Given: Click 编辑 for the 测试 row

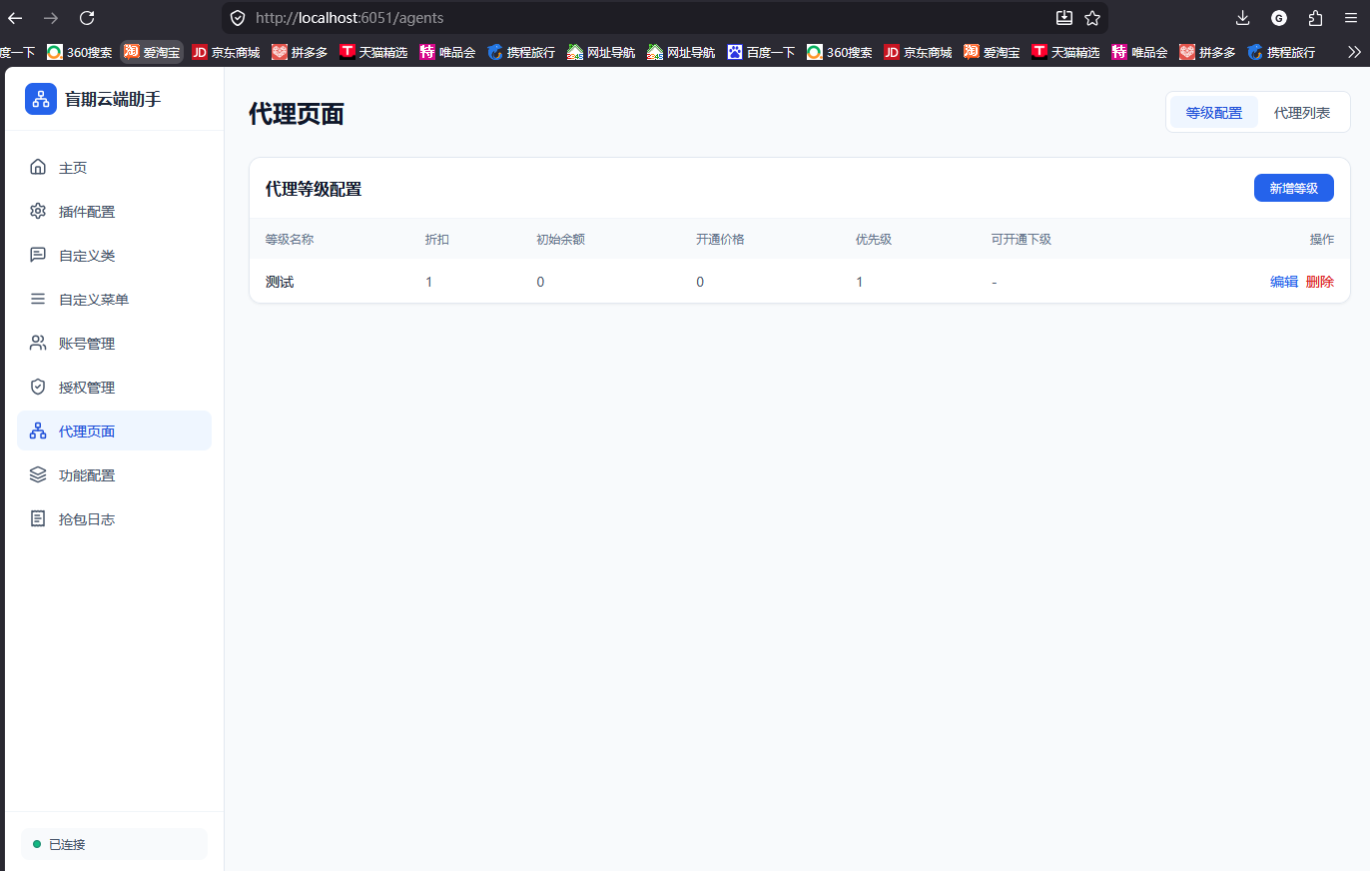Looking at the screenshot, I should point(1284,282).
